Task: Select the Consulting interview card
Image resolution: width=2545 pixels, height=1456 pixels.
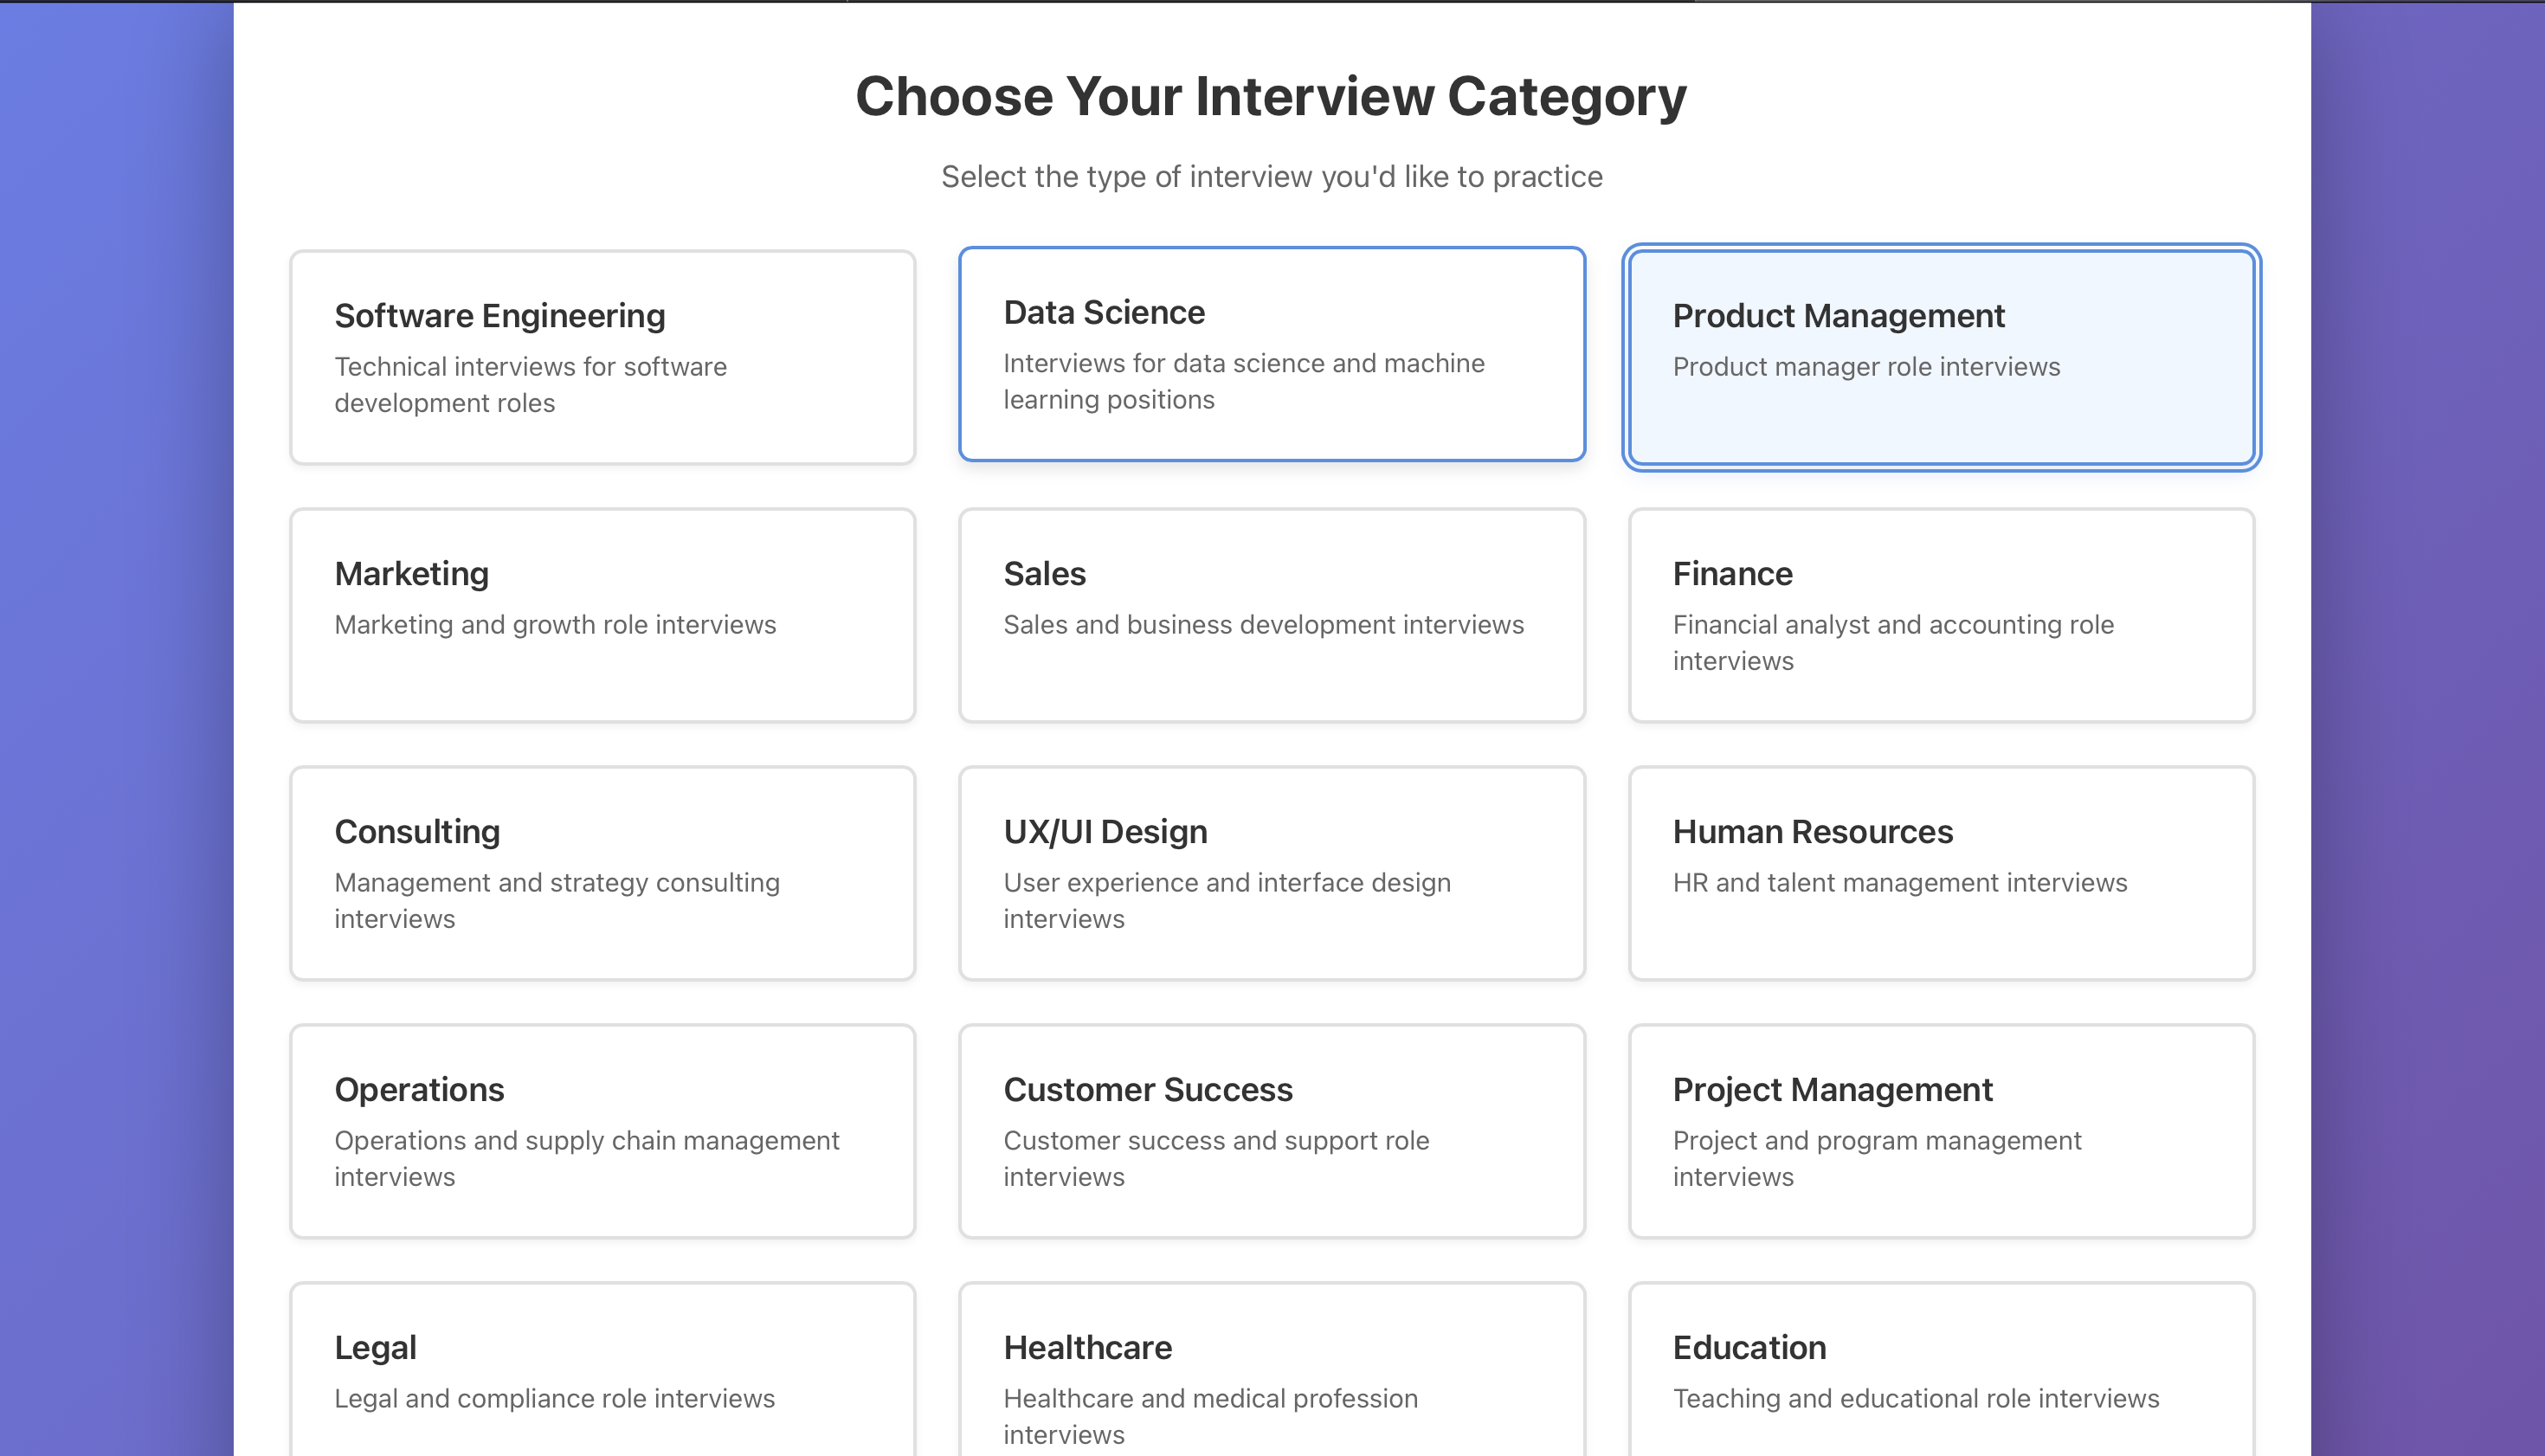Action: [602, 873]
